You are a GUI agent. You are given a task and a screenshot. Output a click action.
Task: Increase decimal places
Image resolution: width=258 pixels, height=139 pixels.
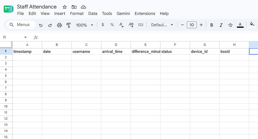[x=131, y=25]
